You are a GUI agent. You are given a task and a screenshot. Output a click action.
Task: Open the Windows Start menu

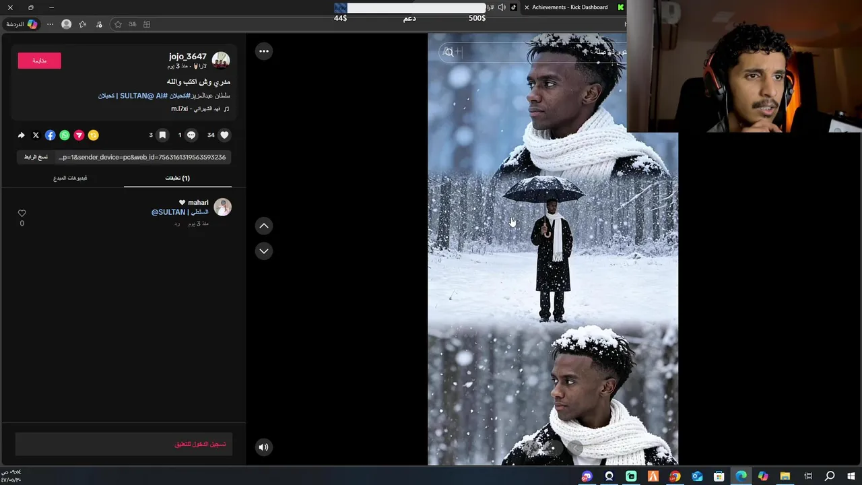tap(850, 476)
